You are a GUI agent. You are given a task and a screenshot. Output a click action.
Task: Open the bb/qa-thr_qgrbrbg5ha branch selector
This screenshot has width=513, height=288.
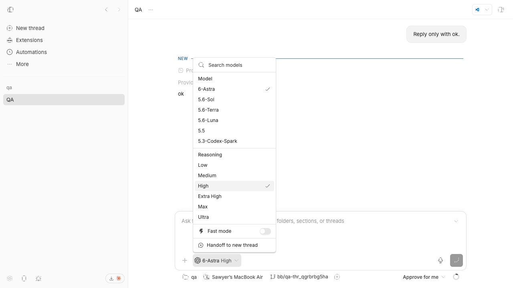[x=299, y=277]
